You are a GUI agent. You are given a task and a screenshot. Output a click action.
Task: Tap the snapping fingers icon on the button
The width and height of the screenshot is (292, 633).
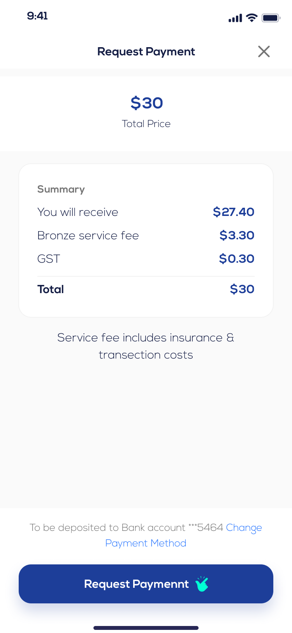202,584
